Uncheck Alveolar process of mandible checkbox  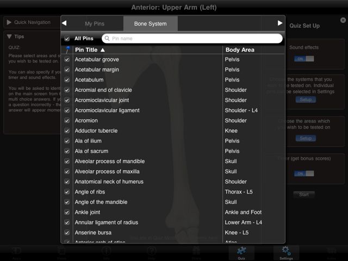click(67, 161)
